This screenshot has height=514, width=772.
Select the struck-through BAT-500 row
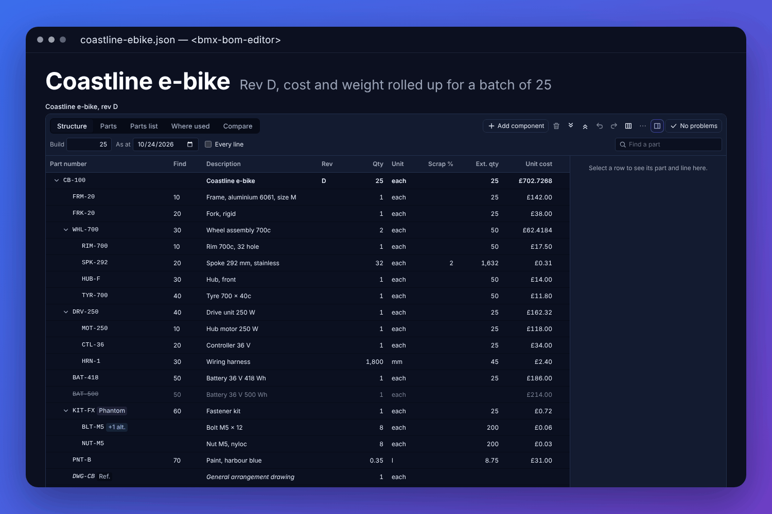click(x=308, y=394)
